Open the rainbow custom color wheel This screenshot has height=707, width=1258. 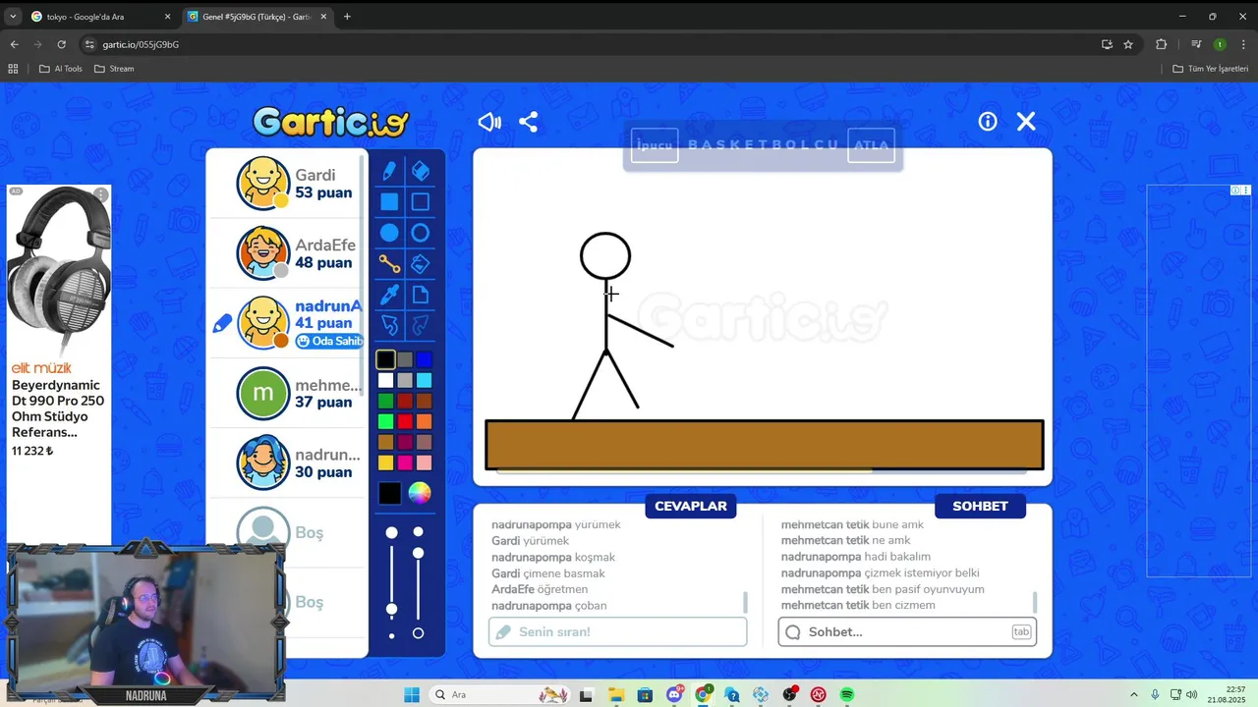pyautogui.click(x=420, y=493)
